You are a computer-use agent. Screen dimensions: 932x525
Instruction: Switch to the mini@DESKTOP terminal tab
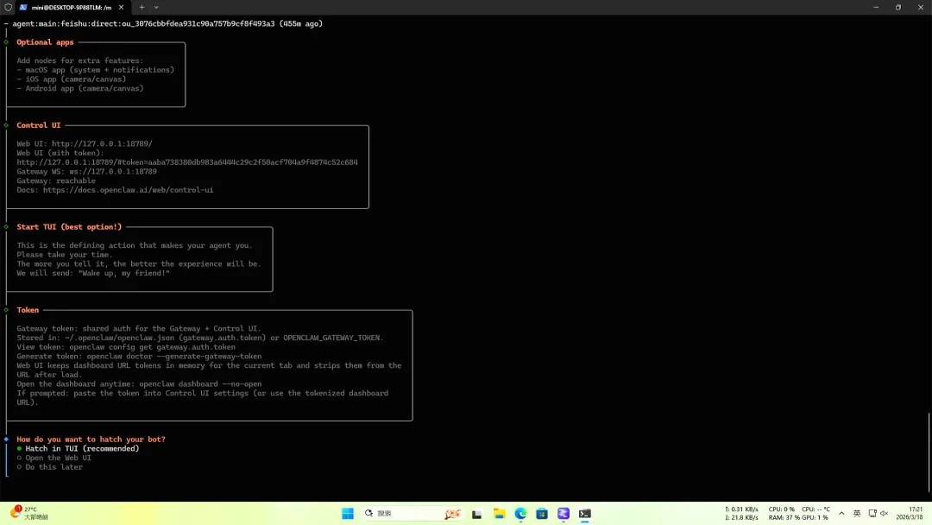(x=71, y=7)
